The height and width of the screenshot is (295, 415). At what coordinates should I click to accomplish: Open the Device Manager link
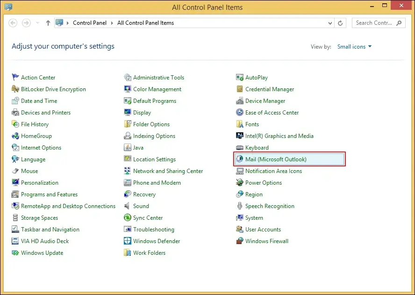(265, 101)
